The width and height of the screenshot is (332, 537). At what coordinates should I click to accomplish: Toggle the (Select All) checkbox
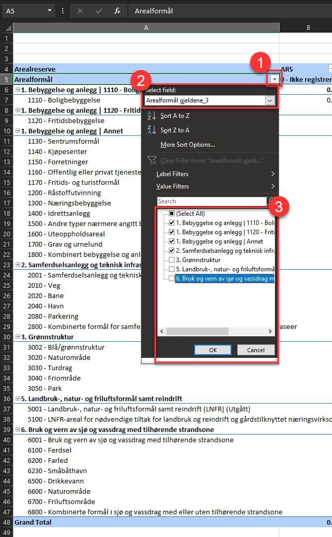tap(172, 214)
